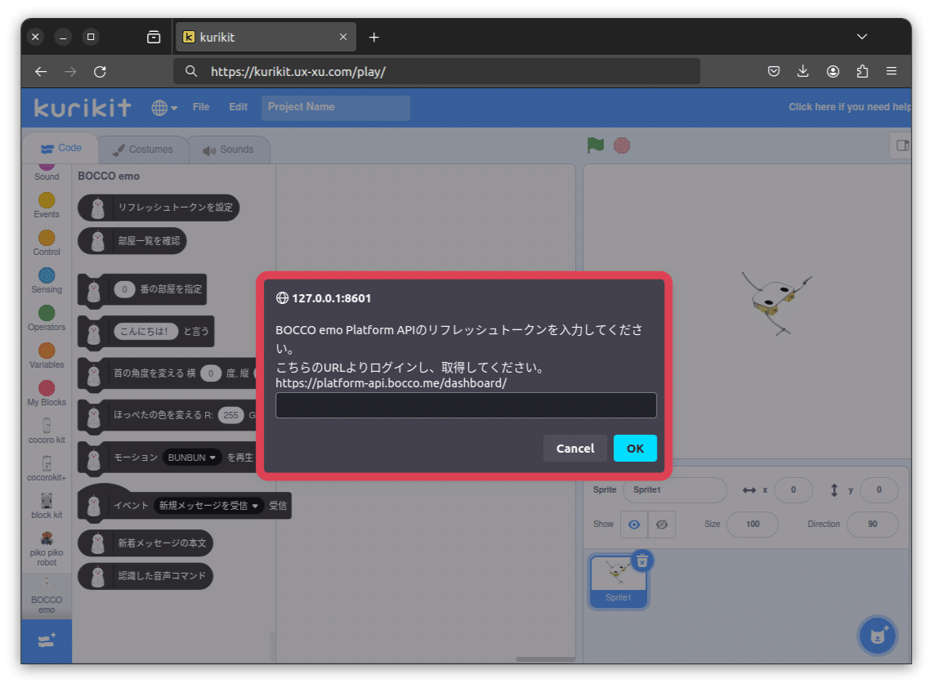The width and height of the screenshot is (933, 688).
Task: Click the リフレッシュトークンを設定 block
Action: click(x=158, y=208)
